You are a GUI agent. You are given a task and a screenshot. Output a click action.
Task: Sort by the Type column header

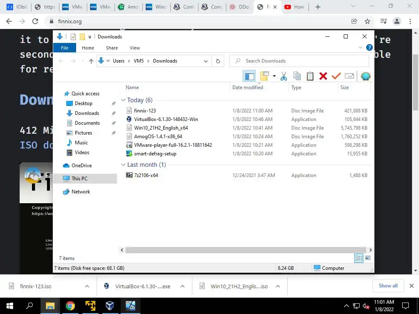coord(296,87)
